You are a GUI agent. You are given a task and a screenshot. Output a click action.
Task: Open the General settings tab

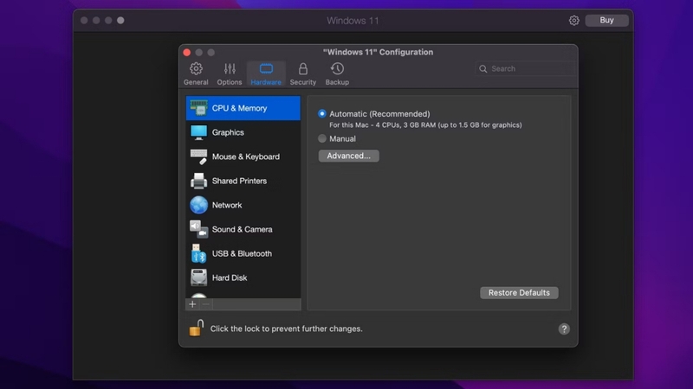(196, 73)
